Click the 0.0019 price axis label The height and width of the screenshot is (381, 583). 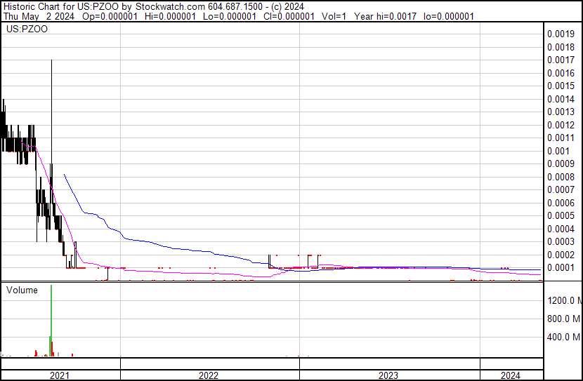coord(560,34)
